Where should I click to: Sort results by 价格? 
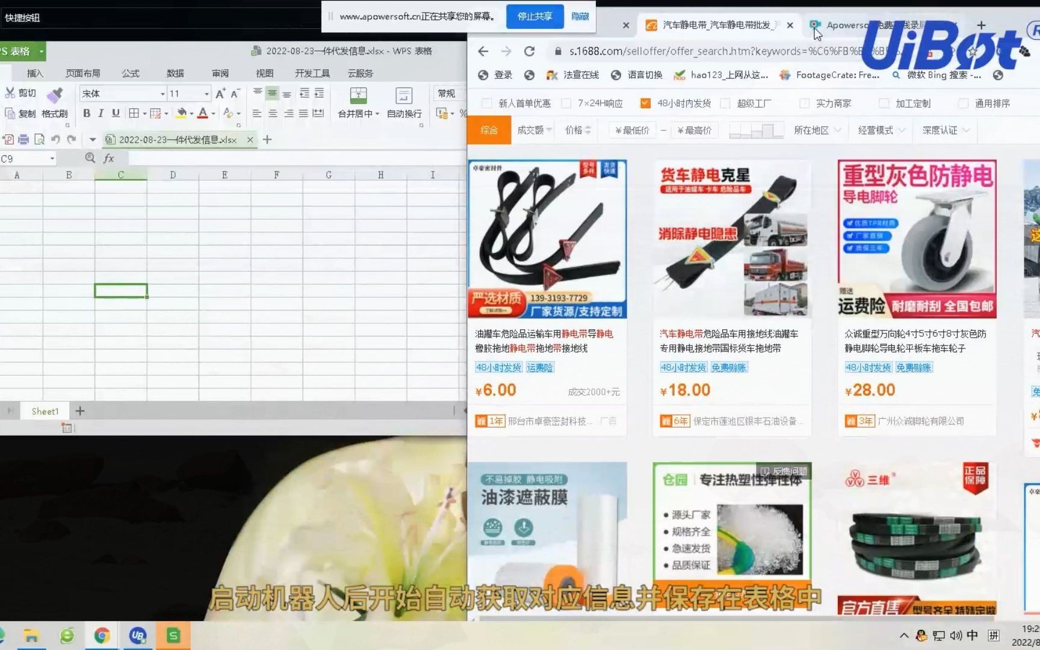click(578, 130)
